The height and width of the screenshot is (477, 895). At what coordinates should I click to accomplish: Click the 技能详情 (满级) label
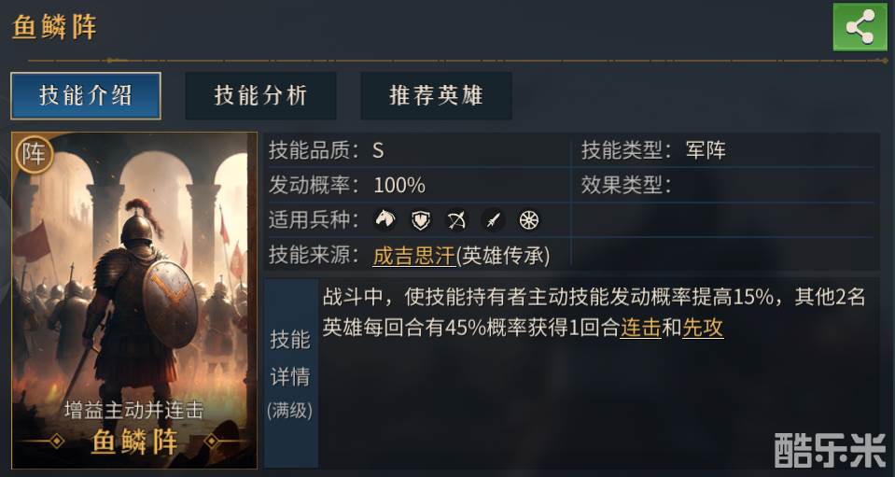point(290,372)
